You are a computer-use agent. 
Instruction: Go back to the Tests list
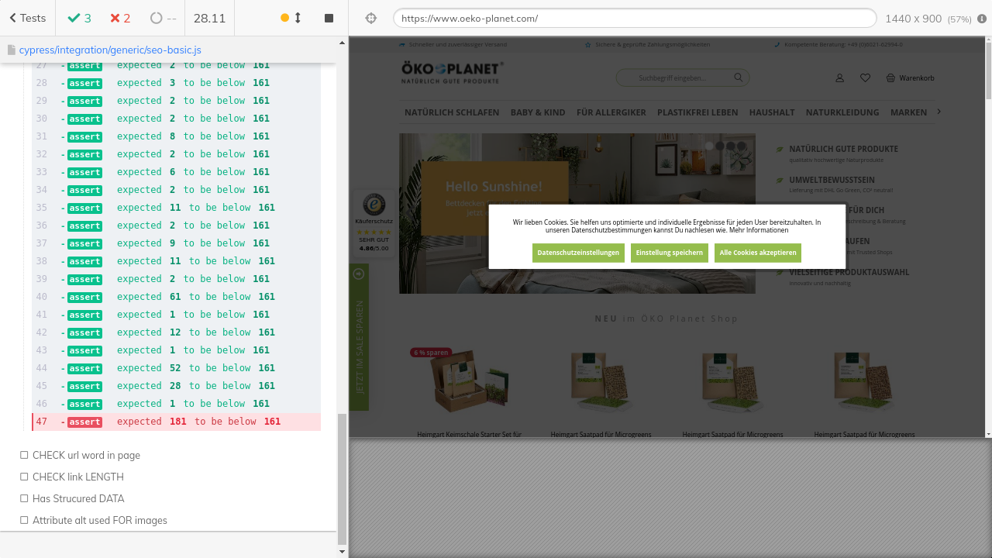coord(27,18)
